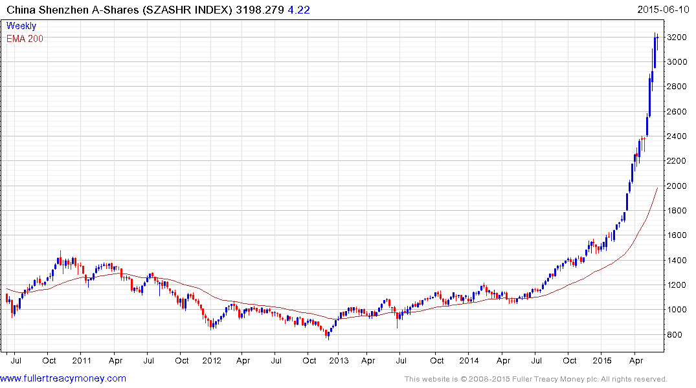Viewport: 696px width, 388px height.
Task: Click the 2015 year axis label
Action: (602, 360)
